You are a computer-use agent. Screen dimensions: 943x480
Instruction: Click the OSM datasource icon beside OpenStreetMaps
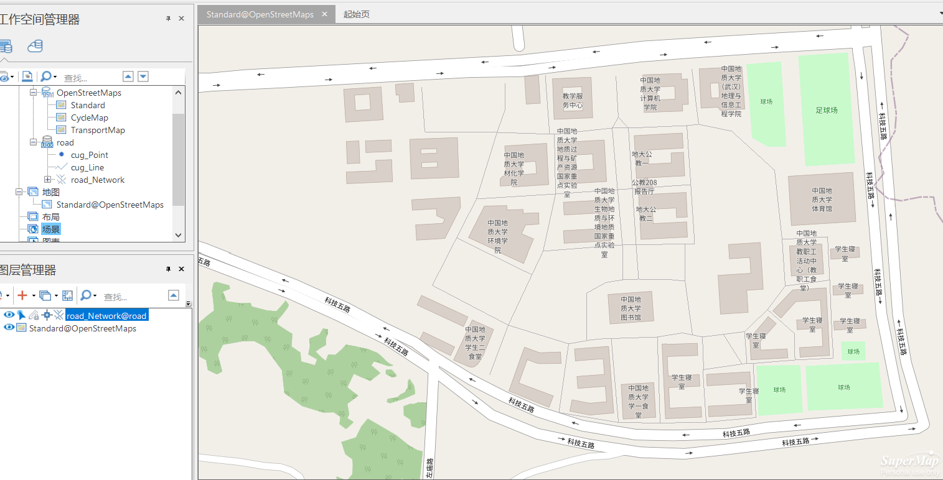[x=47, y=93]
